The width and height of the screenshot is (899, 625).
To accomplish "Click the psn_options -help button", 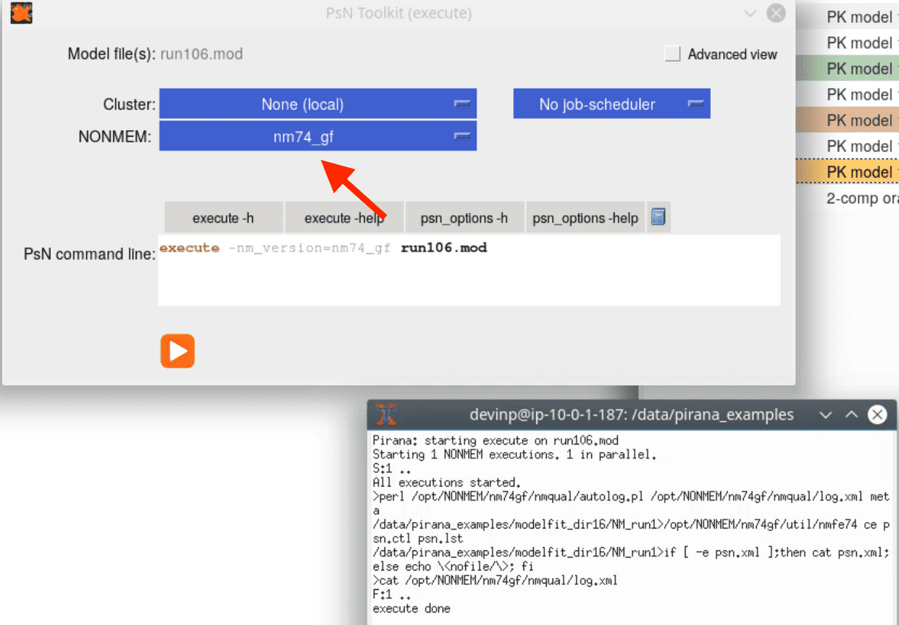I will 585,216.
